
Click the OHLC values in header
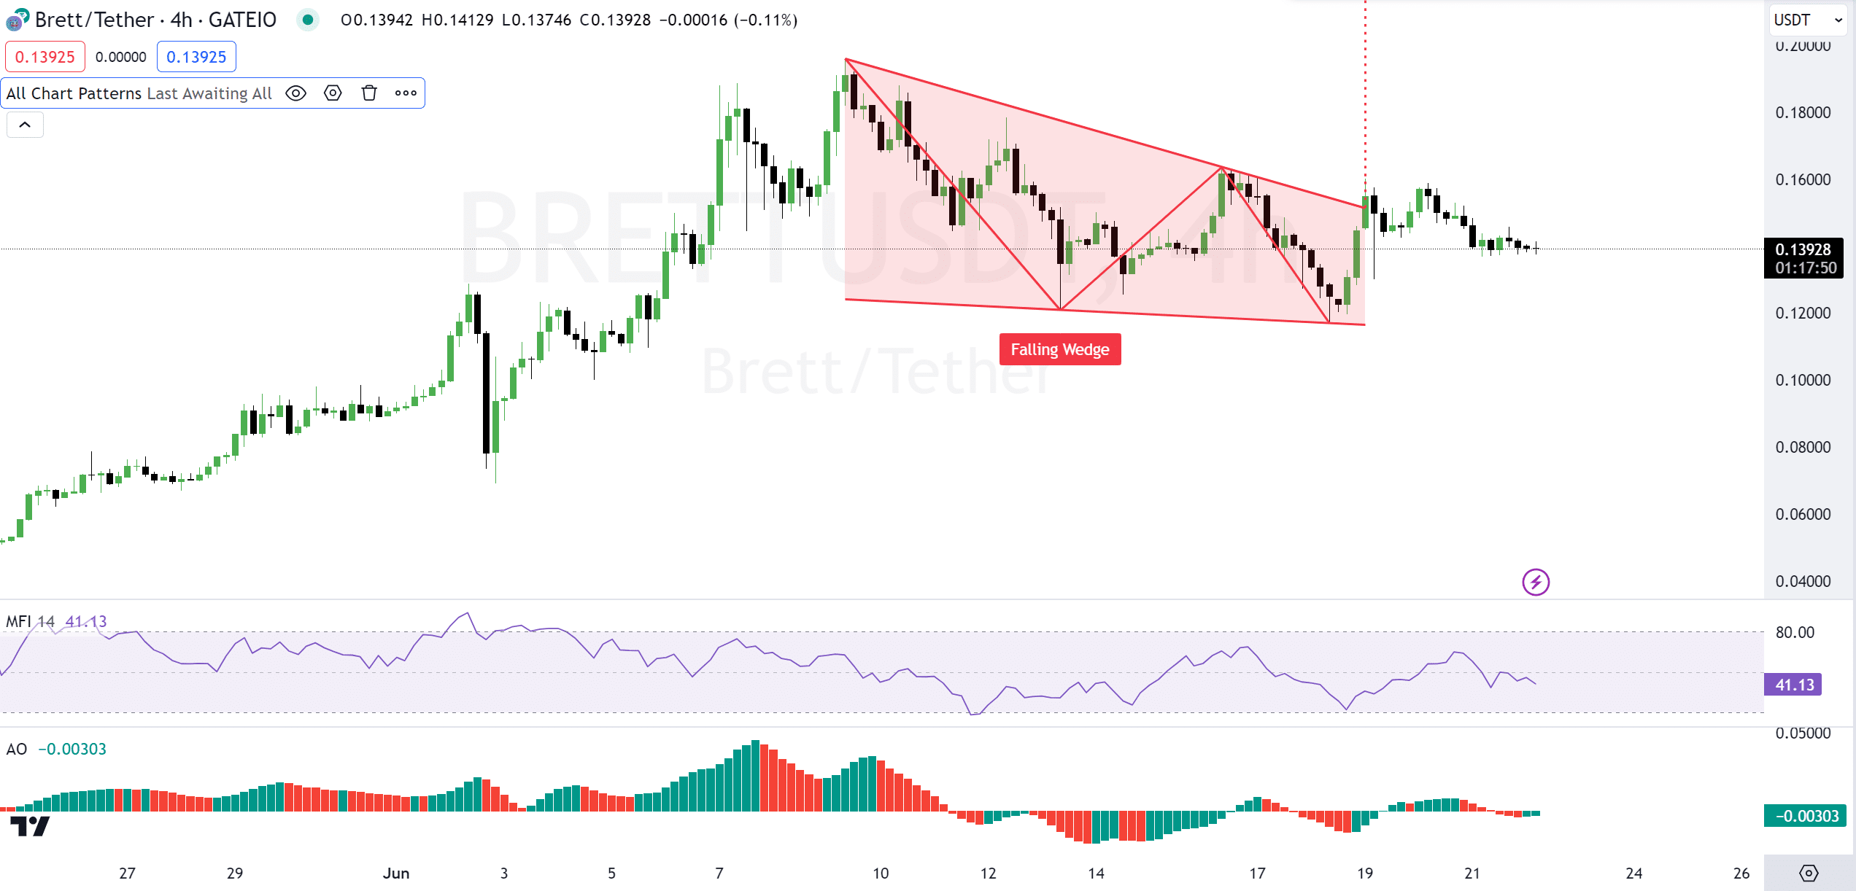[569, 20]
